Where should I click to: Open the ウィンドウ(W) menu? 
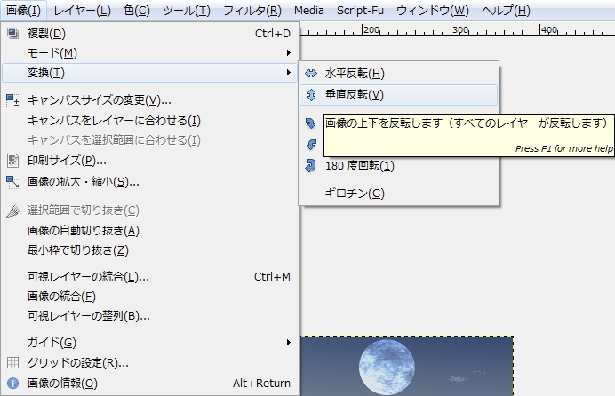click(433, 10)
